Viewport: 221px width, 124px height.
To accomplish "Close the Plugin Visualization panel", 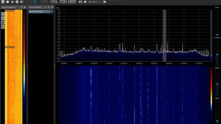I will click(x=25, y=7).
